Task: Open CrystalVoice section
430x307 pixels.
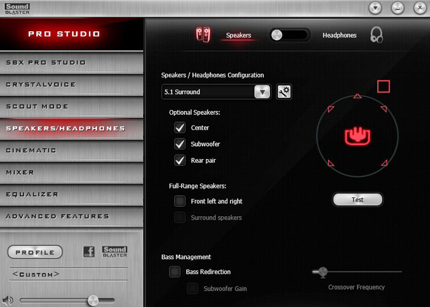Action: click(x=72, y=85)
